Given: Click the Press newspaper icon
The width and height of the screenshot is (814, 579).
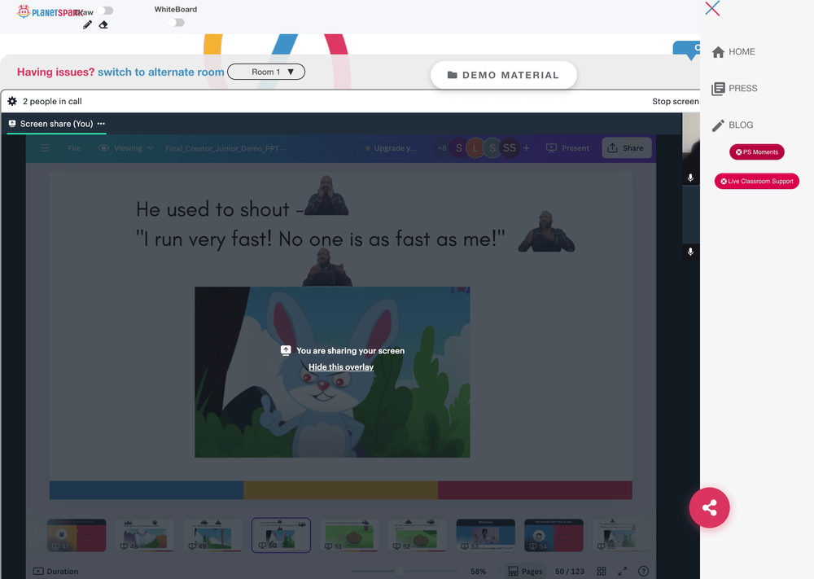Looking at the screenshot, I should 718,89.
